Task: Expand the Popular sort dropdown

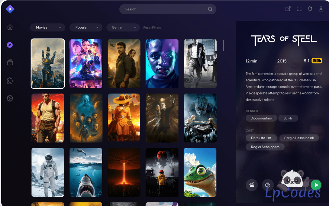Action: coord(86,27)
